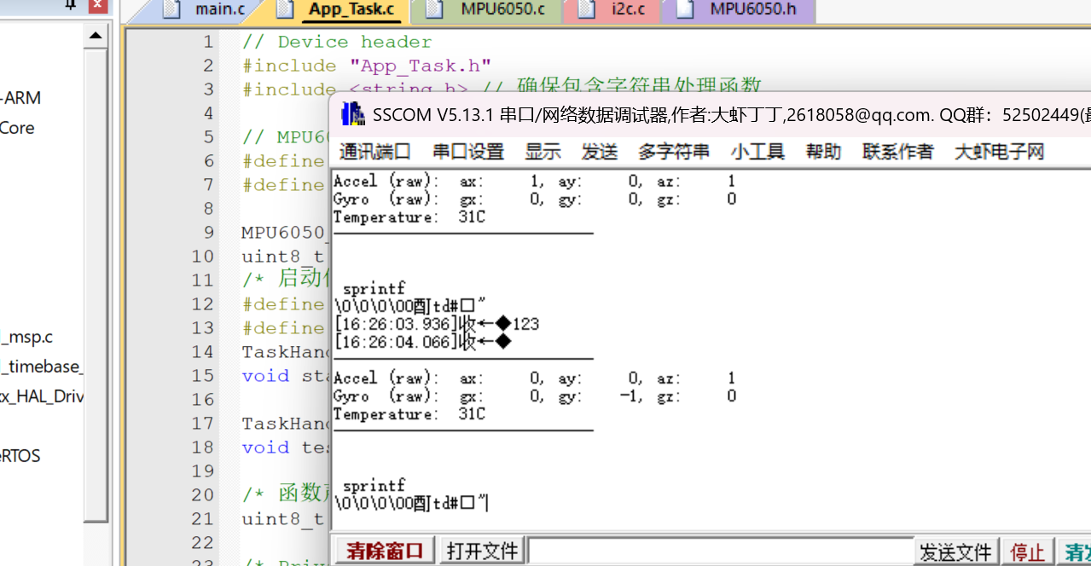This screenshot has height=566, width=1091.
Task: Open the 多字符串 menu in SSCOM
Action: [674, 152]
